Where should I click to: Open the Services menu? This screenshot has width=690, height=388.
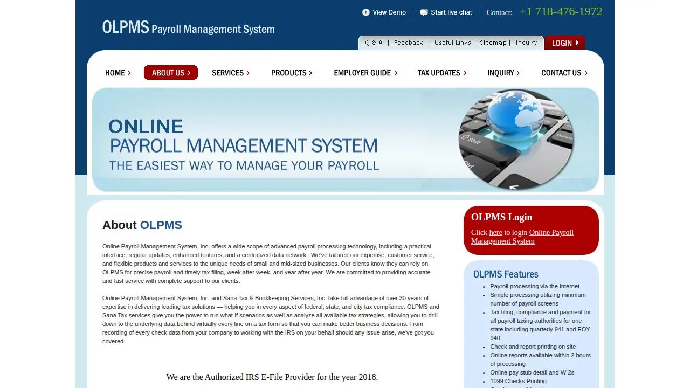tap(231, 73)
